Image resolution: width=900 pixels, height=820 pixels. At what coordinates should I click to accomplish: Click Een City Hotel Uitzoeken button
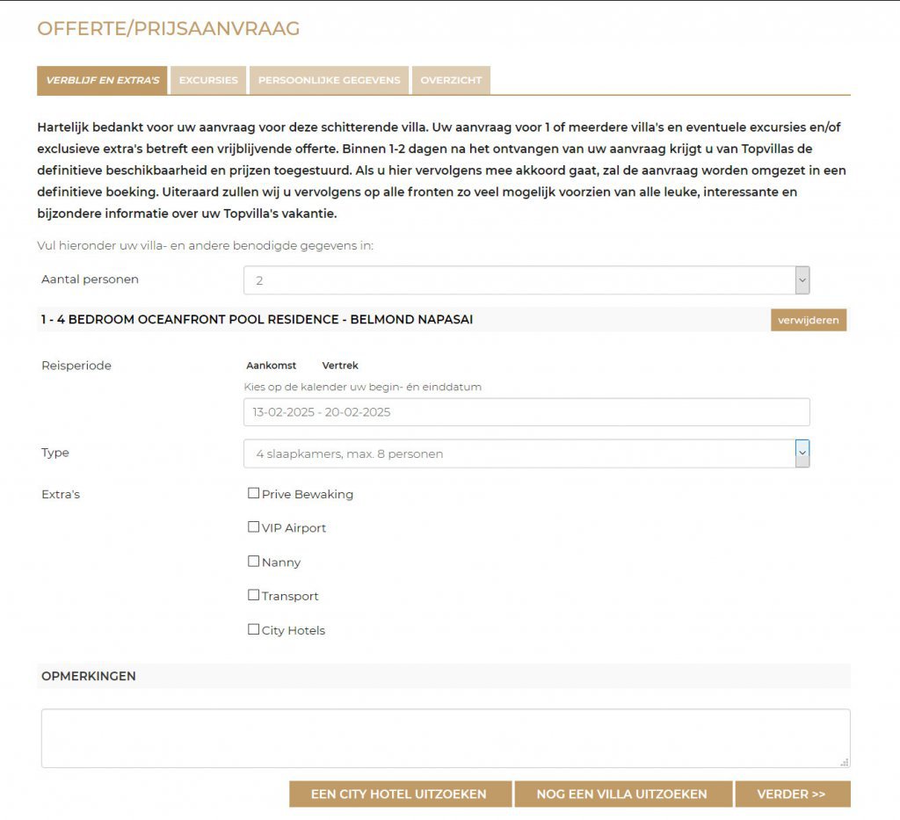[x=400, y=795]
